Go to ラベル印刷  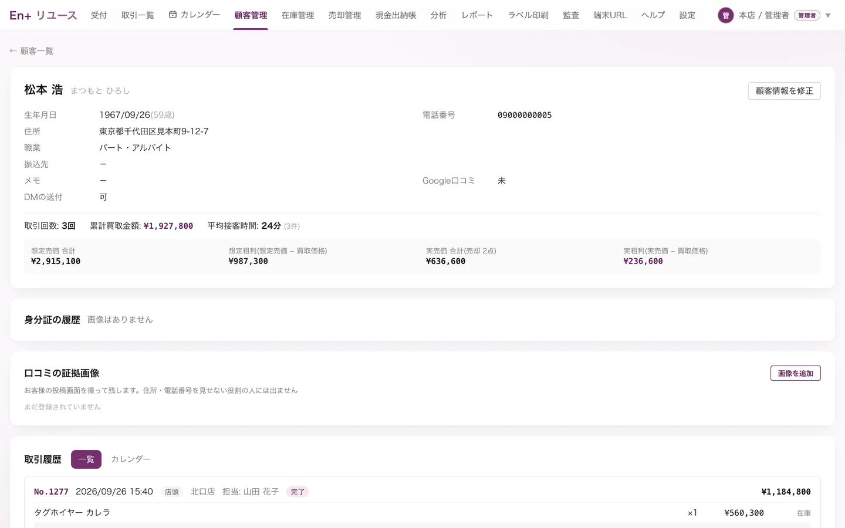(528, 15)
